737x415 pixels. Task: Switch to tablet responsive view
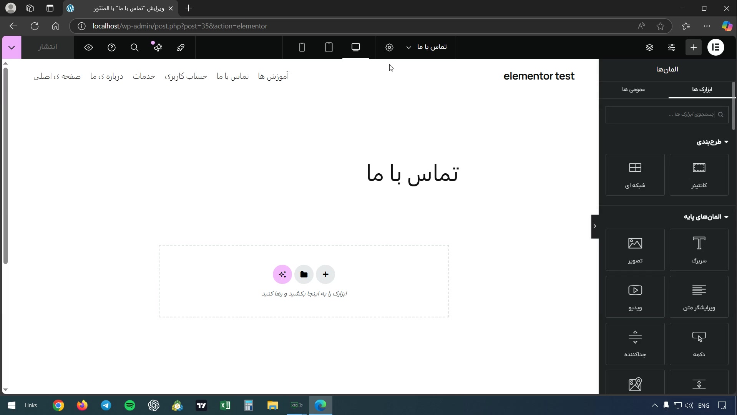(329, 47)
